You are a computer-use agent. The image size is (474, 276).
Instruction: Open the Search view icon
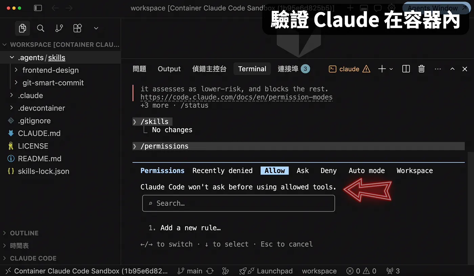click(41, 28)
